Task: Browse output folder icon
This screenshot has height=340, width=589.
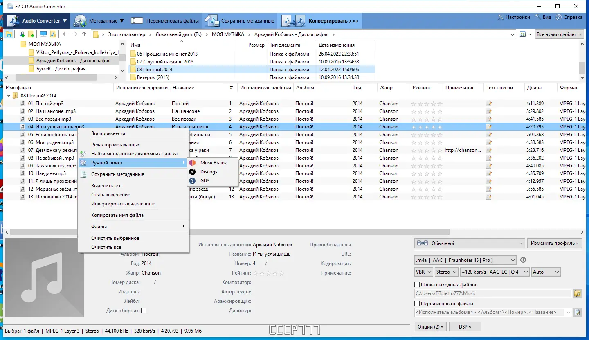Action: click(x=577, y=293)
